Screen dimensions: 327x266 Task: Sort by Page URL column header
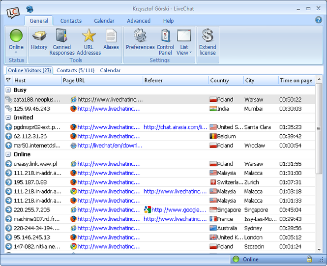[102, 80]
